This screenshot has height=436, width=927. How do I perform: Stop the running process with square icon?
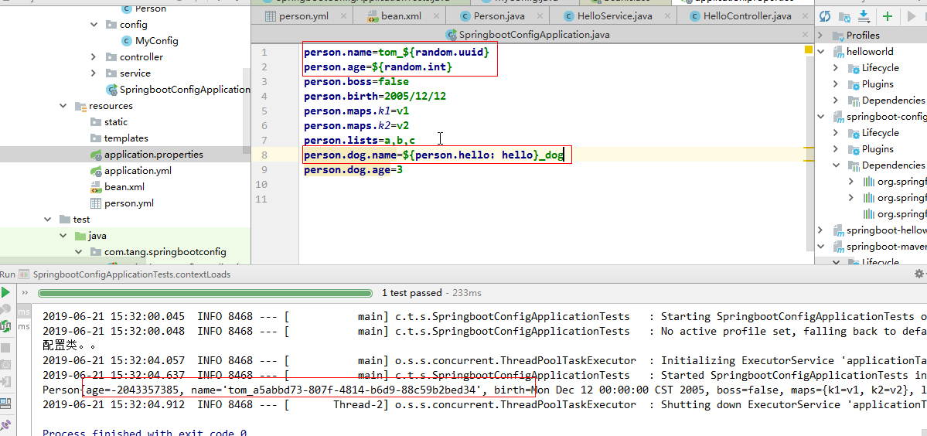(x=5, y=348)
